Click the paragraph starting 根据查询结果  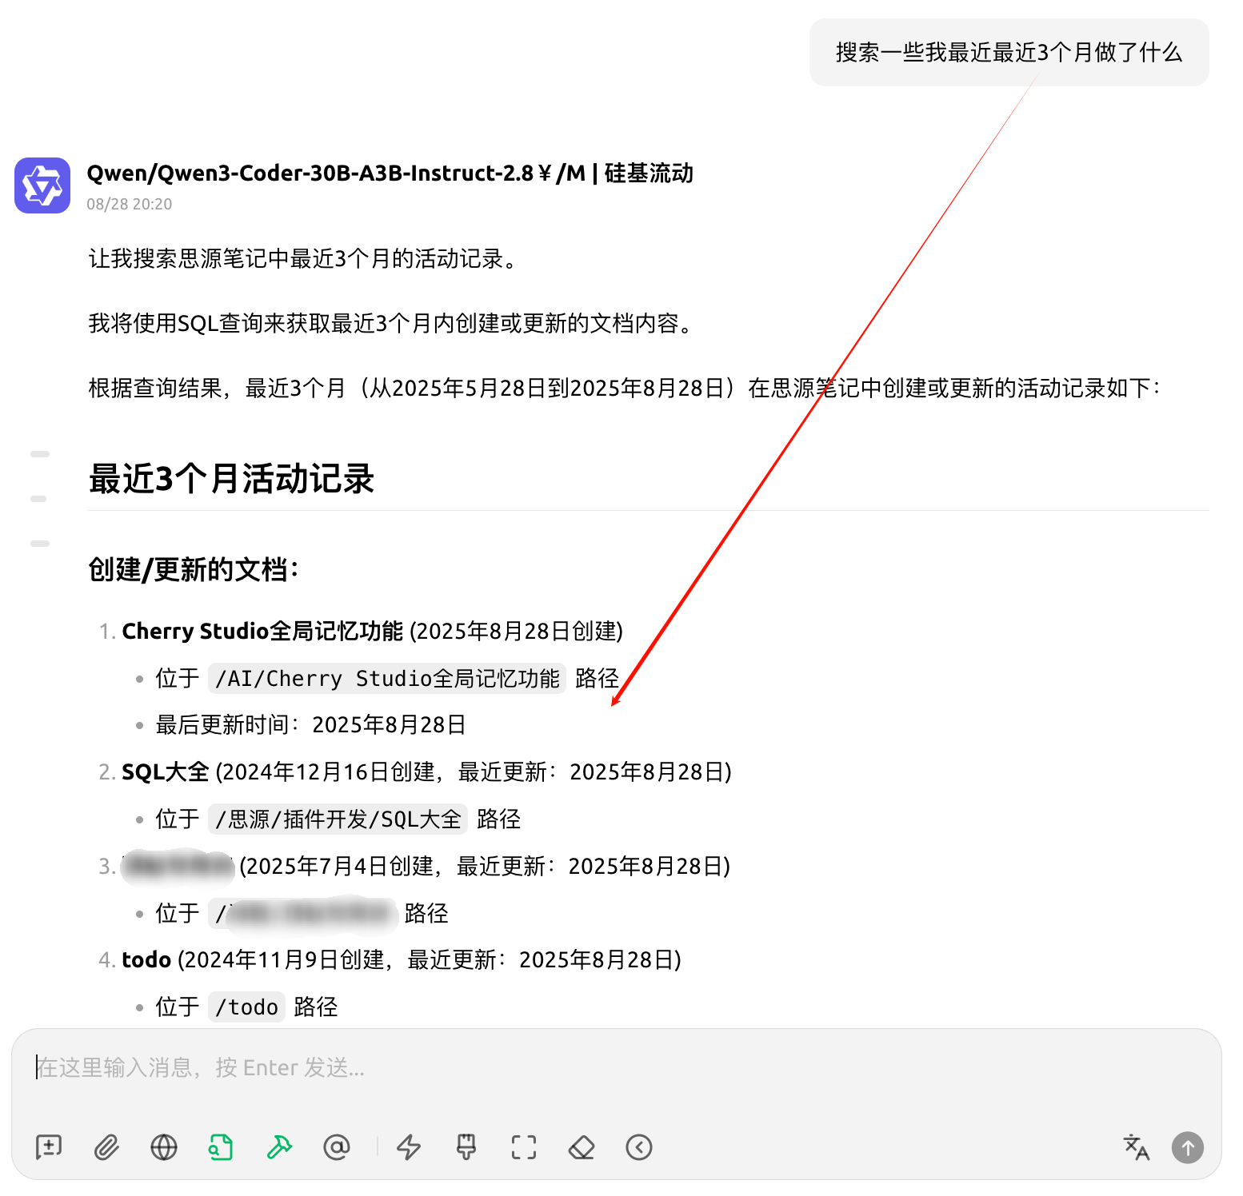pos(625,389)
